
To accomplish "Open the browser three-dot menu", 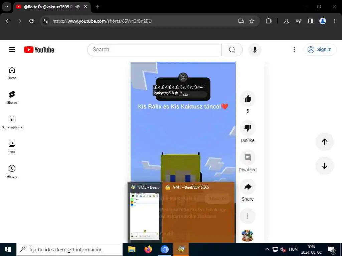I will tap(335, 21).
